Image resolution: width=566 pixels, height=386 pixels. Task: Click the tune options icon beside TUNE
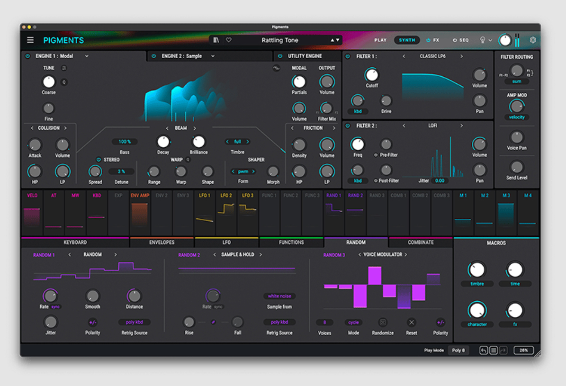point(64,68)
